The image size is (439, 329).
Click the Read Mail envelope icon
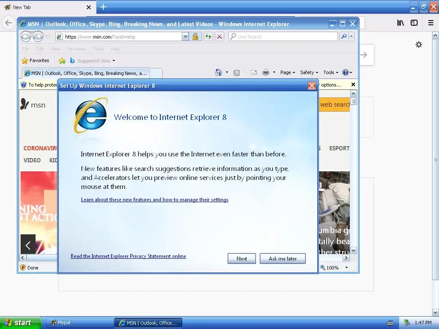pyautogui.click(x=254, y=73)
